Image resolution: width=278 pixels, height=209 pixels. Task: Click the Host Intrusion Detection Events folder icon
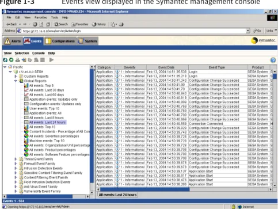point(21,182)
